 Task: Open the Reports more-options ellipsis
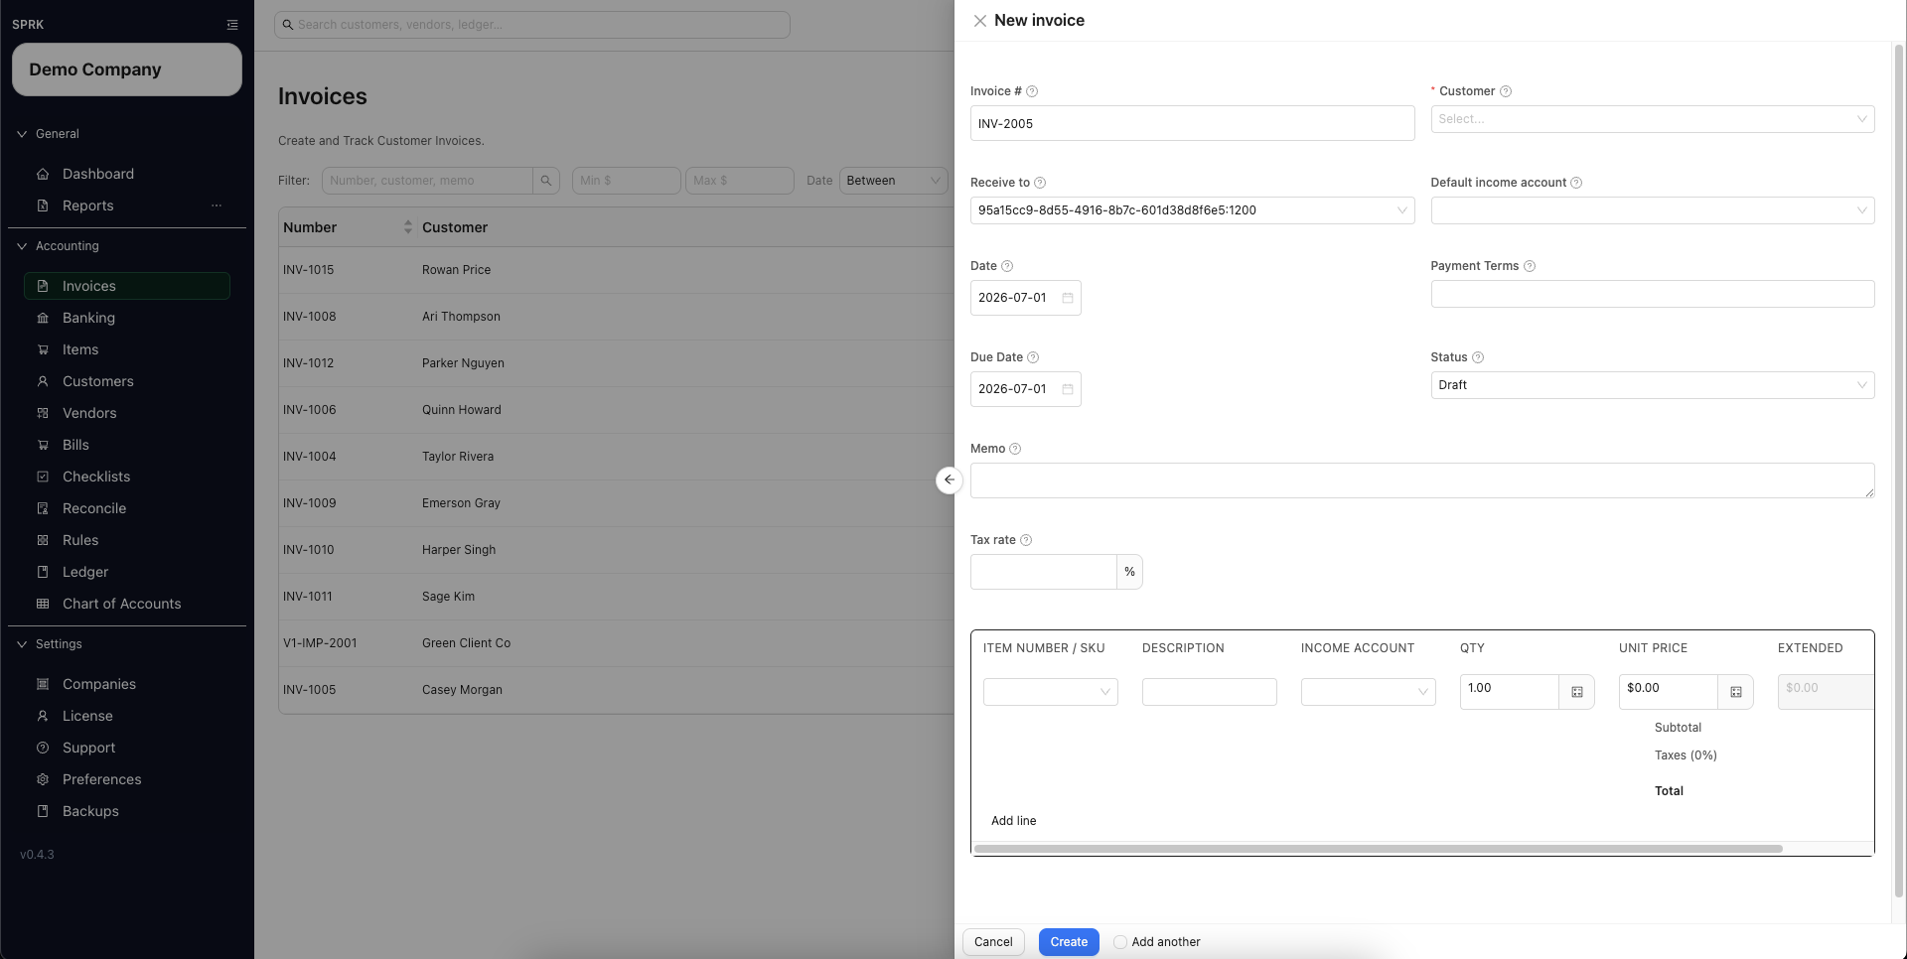[217, 205]
